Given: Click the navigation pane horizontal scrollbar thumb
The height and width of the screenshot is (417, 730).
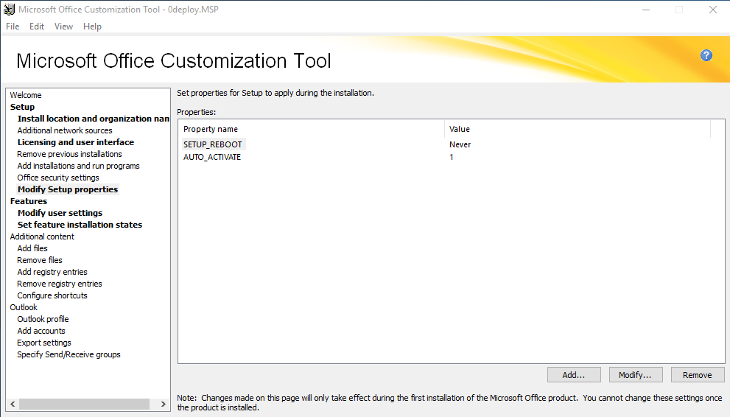Looking at the screenshot, I should tap(84, 404).
